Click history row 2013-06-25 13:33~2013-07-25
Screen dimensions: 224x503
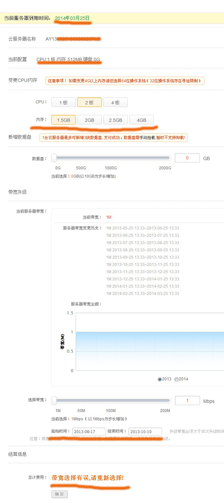pyautogui.click(x=143, y=235)
